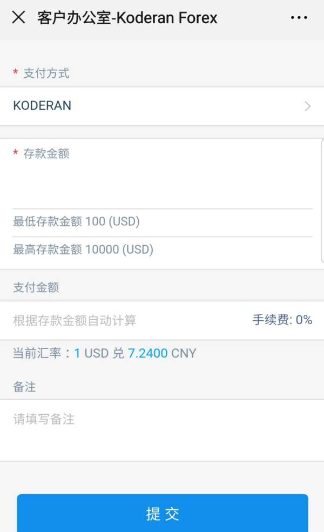
Task: Click the red asterisk beside 存款金额
Action: 16,154
